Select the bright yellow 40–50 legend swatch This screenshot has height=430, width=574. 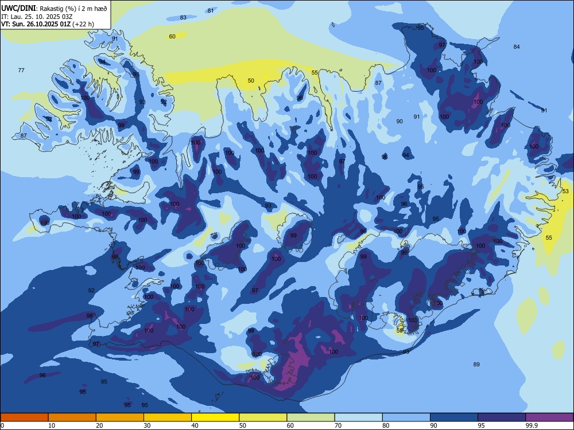215,417
